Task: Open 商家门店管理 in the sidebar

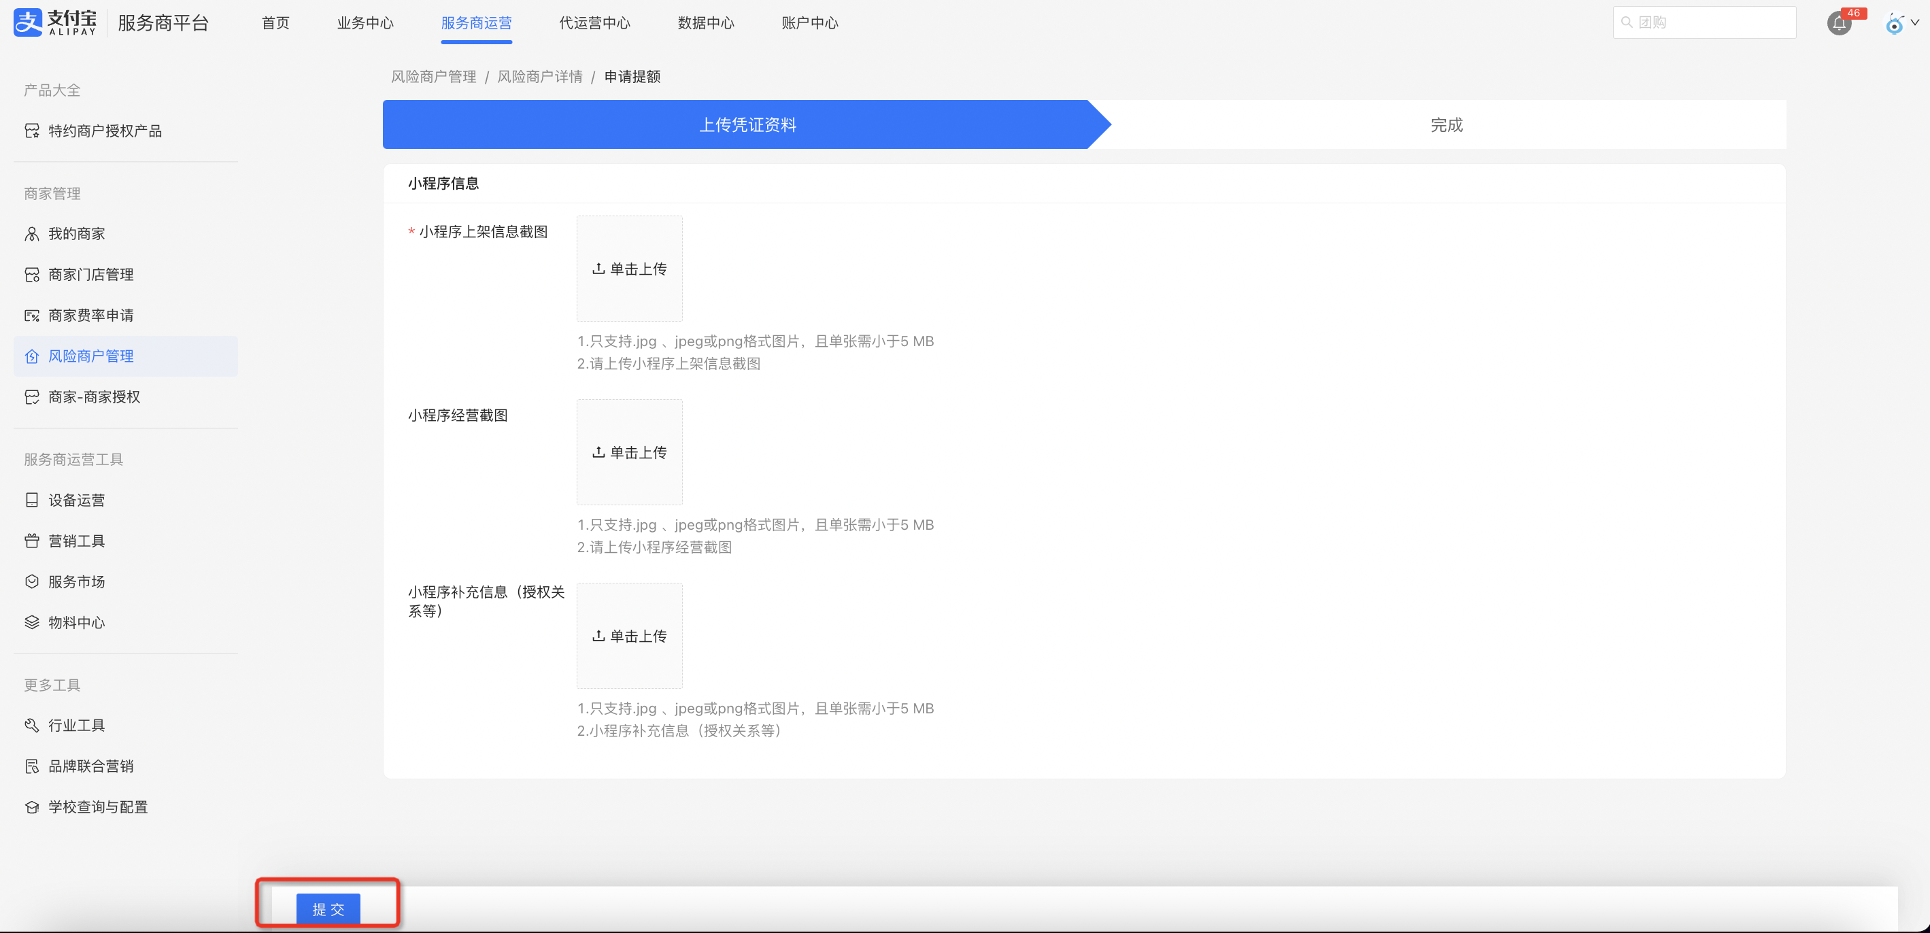Action: 90,275
